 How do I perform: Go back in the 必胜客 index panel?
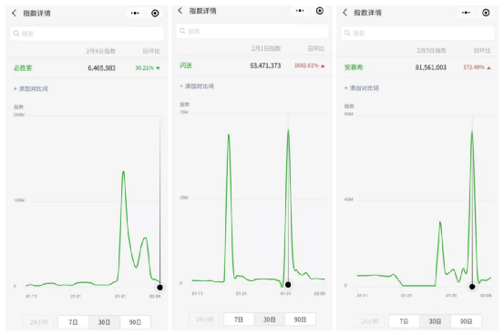[14, 13]
